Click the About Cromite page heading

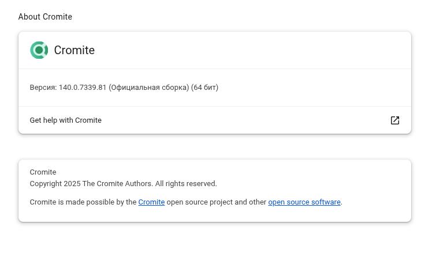[45, 17]
